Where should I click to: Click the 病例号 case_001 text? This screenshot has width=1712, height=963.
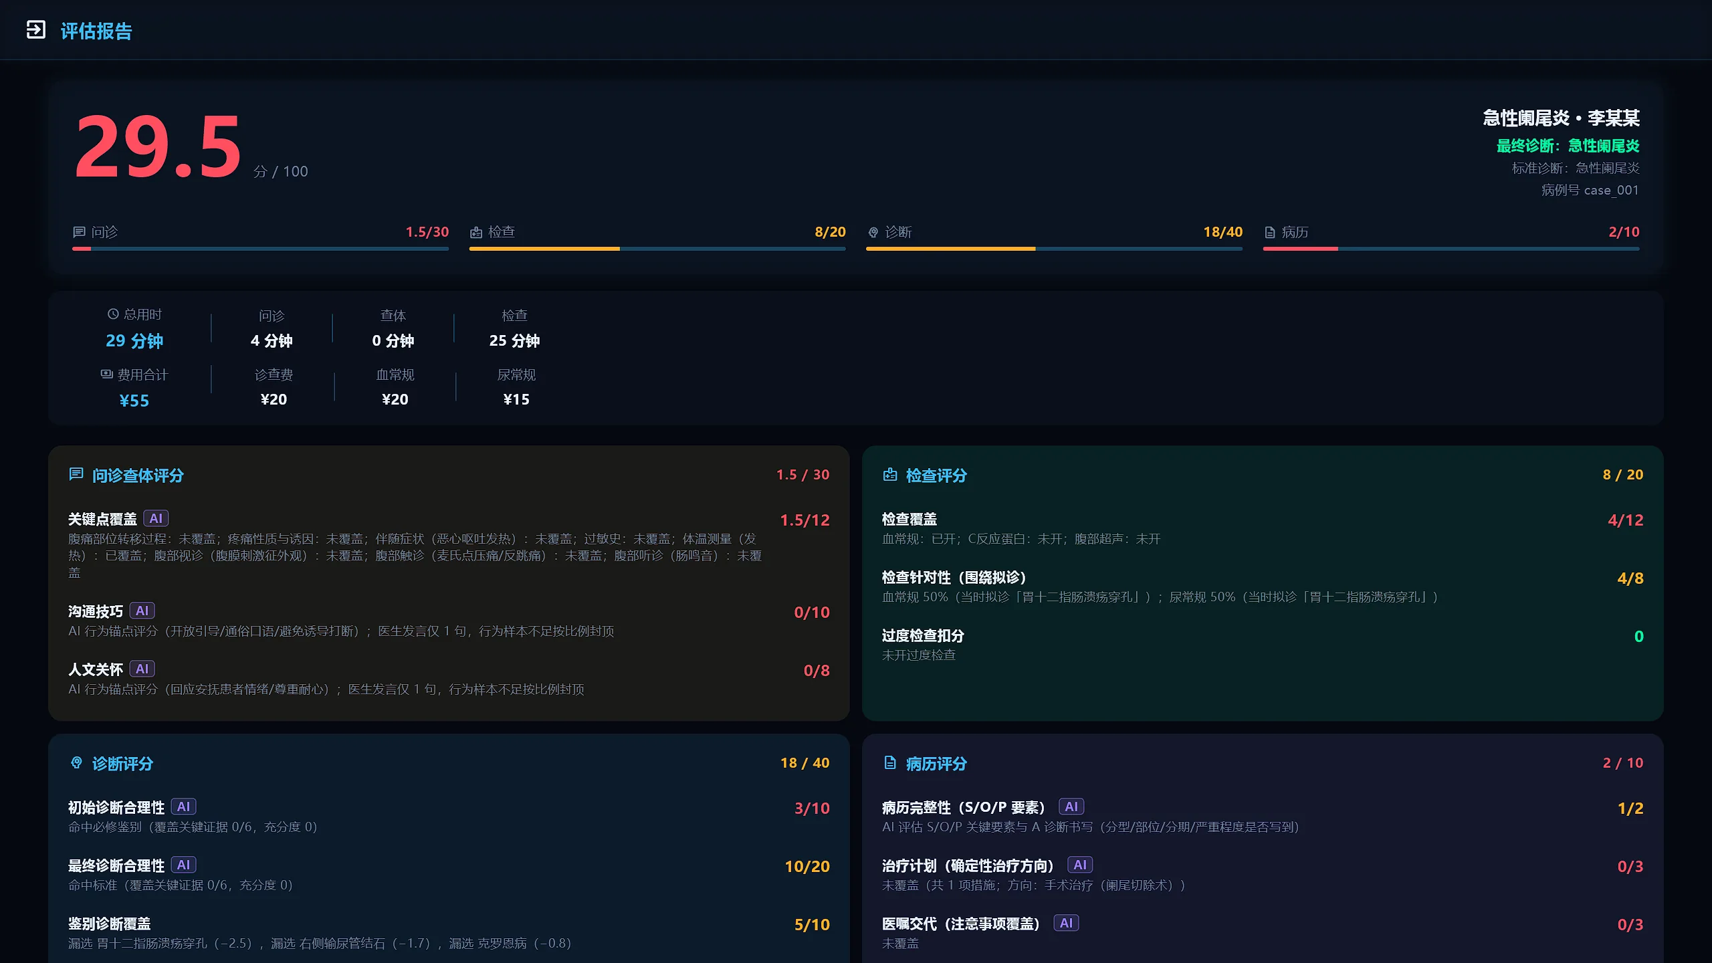coord(1590,190)
